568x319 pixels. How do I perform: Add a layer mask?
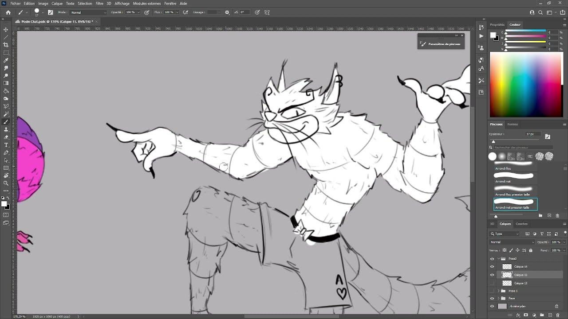526,315
